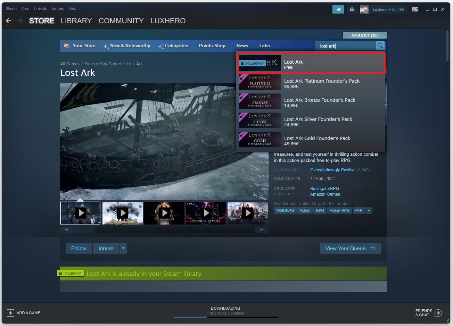Open Friends & Chat plus icon

tap(438, 313)
